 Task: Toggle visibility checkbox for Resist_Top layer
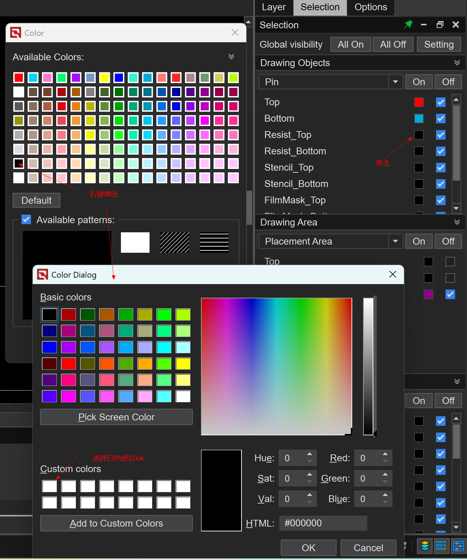[x=441, y=135]
